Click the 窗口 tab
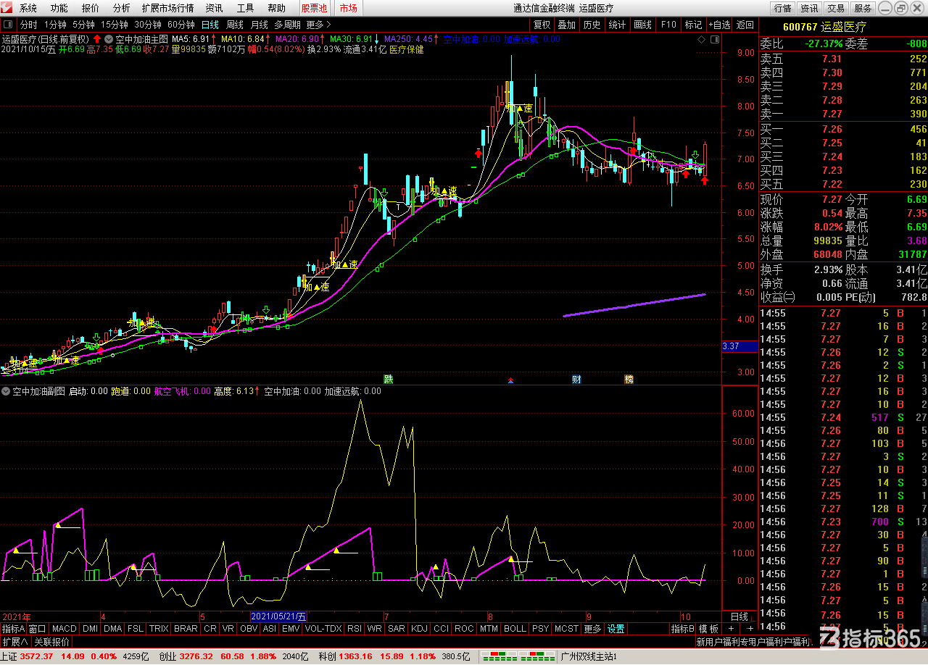 click(x=37, y=629)
